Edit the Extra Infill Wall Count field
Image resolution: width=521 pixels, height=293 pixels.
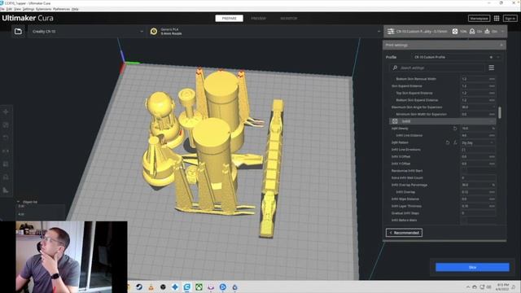478,177
